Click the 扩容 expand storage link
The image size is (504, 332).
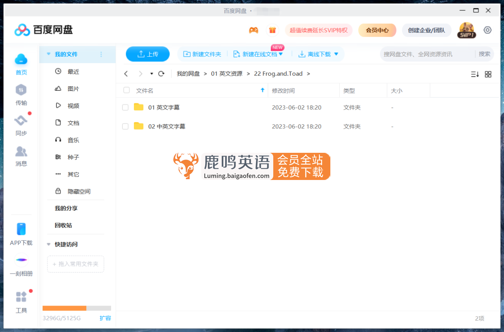106,318
